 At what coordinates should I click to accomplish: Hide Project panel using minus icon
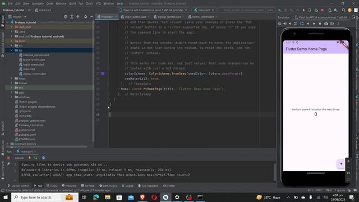(x=91, y=17)
